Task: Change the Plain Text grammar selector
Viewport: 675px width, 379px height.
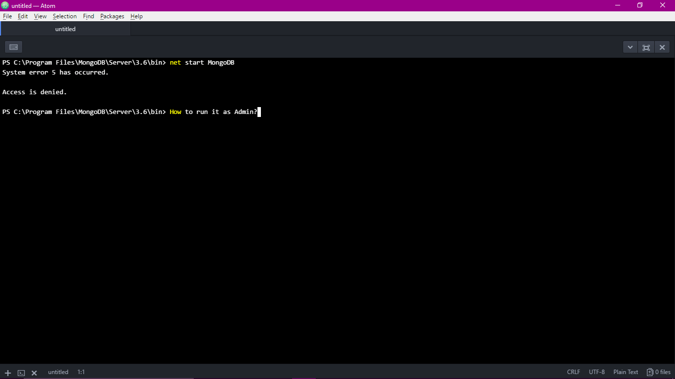Action: point(626,372)
